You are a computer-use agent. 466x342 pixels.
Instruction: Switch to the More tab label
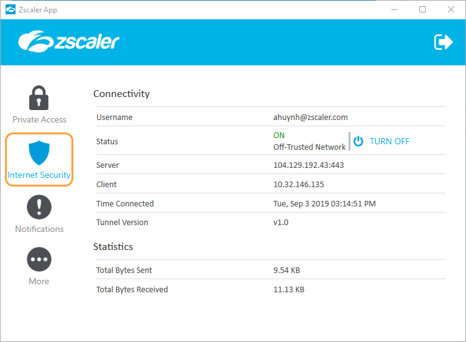pyautogui.click(x=39, y=281)
